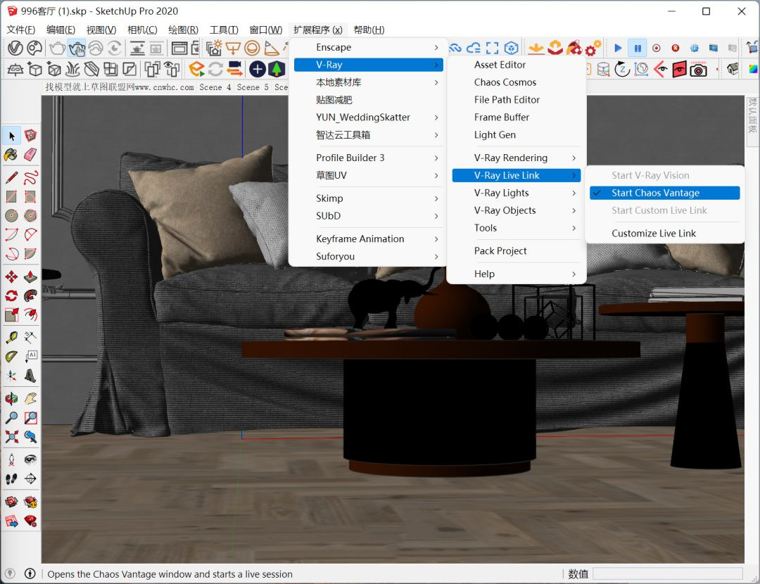Click the Skatter green tree icon

[277, 69]
